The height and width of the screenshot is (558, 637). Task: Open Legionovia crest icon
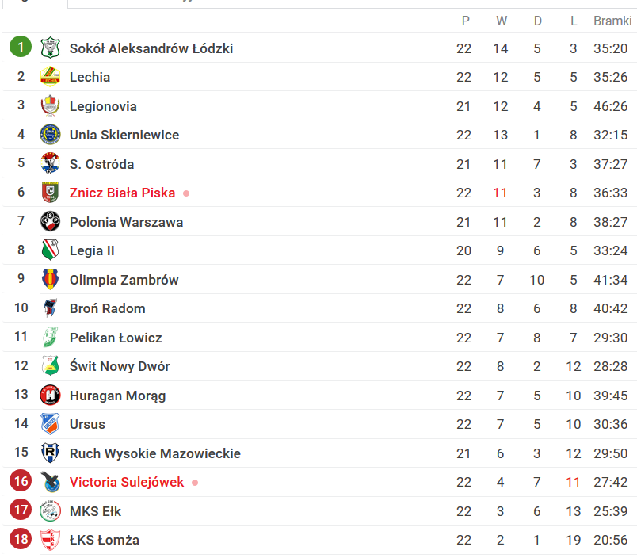point(50,105)
